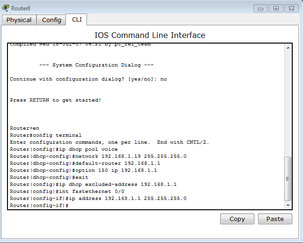Minimize the Router0 window

[260, 8]
